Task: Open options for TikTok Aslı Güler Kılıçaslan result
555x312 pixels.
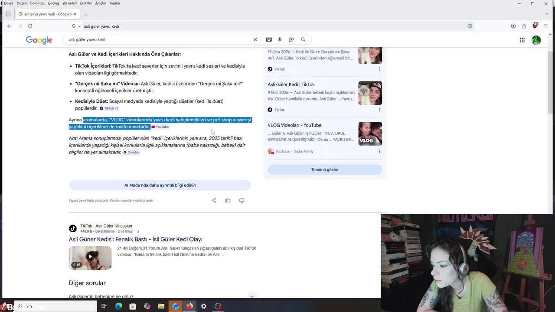Action: (138, 231)
